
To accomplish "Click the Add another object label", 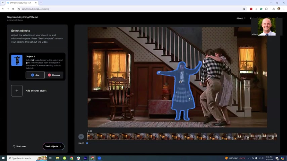I will [x=36, y=91].
